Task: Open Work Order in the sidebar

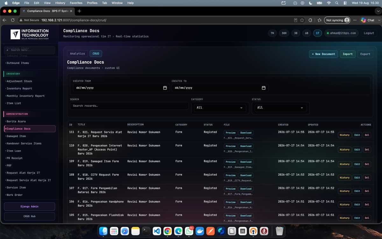Action: pyautogui.click(x=15, y=195)
